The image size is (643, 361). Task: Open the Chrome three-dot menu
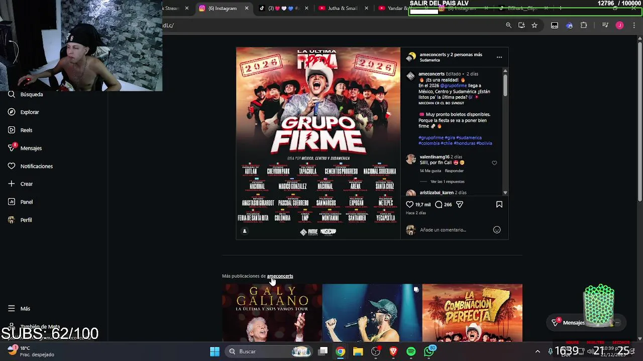(633, 25)
